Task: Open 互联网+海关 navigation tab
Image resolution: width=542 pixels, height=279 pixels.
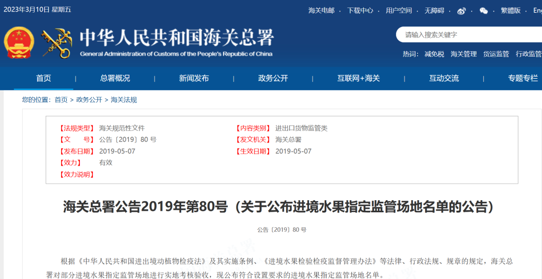Action: [358, 78]
